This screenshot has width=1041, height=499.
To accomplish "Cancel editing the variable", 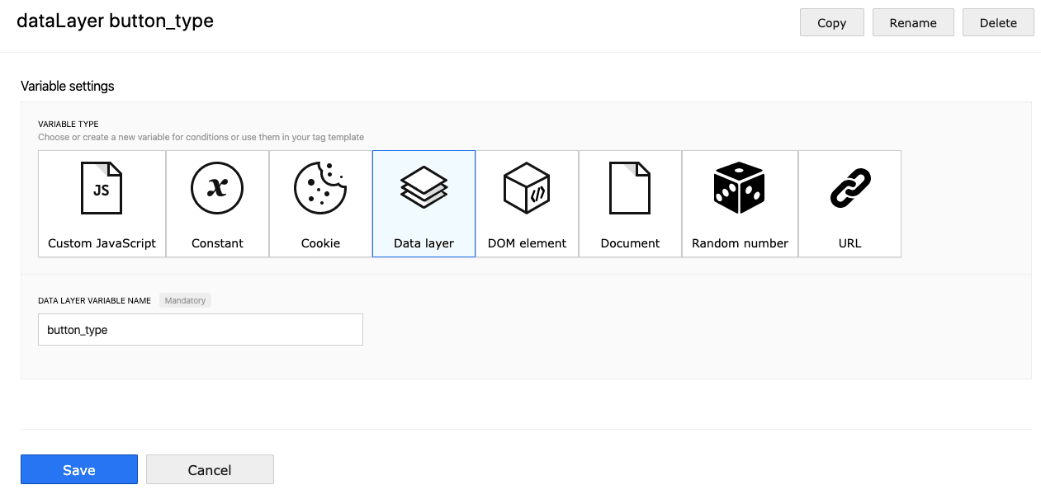I will (210, 469).
